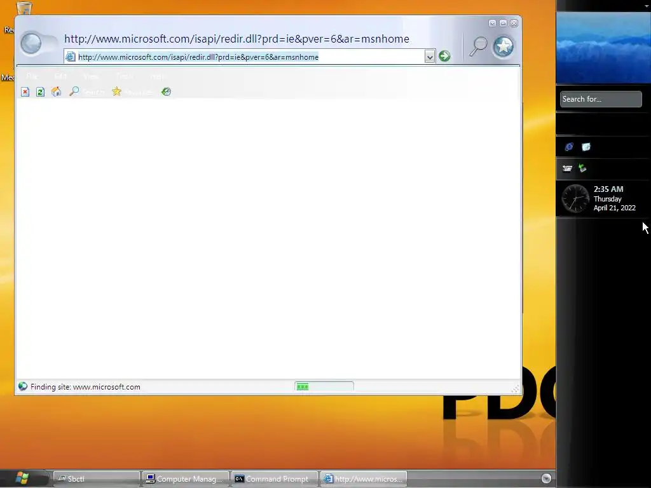
Task: Click the Search toolbar magnifier icon
Action: click(74, 91)
